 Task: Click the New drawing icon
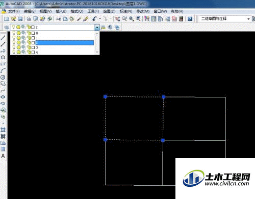[7, 19]
